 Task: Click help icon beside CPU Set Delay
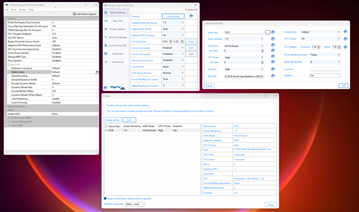[273, 62]
